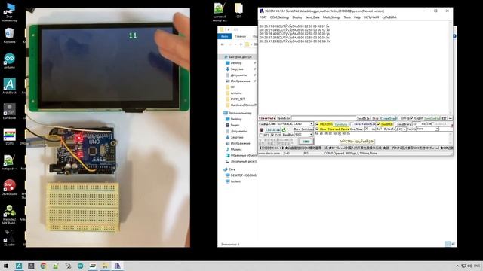483x271 pixels.
Task: Open the XLoader desktop shortcut
Action: [9, 238]
